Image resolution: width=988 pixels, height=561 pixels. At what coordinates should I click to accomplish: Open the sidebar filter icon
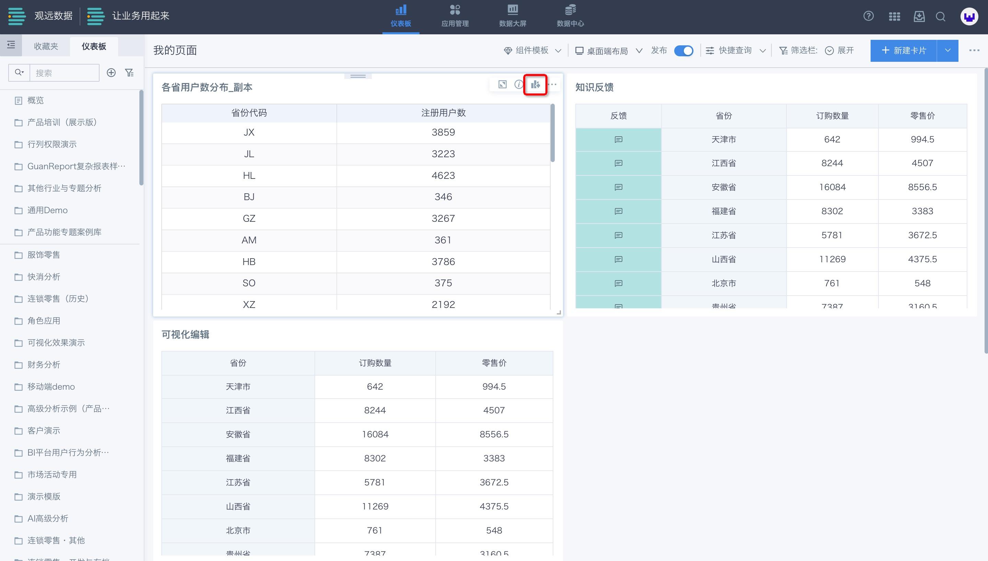pos(129,72)
